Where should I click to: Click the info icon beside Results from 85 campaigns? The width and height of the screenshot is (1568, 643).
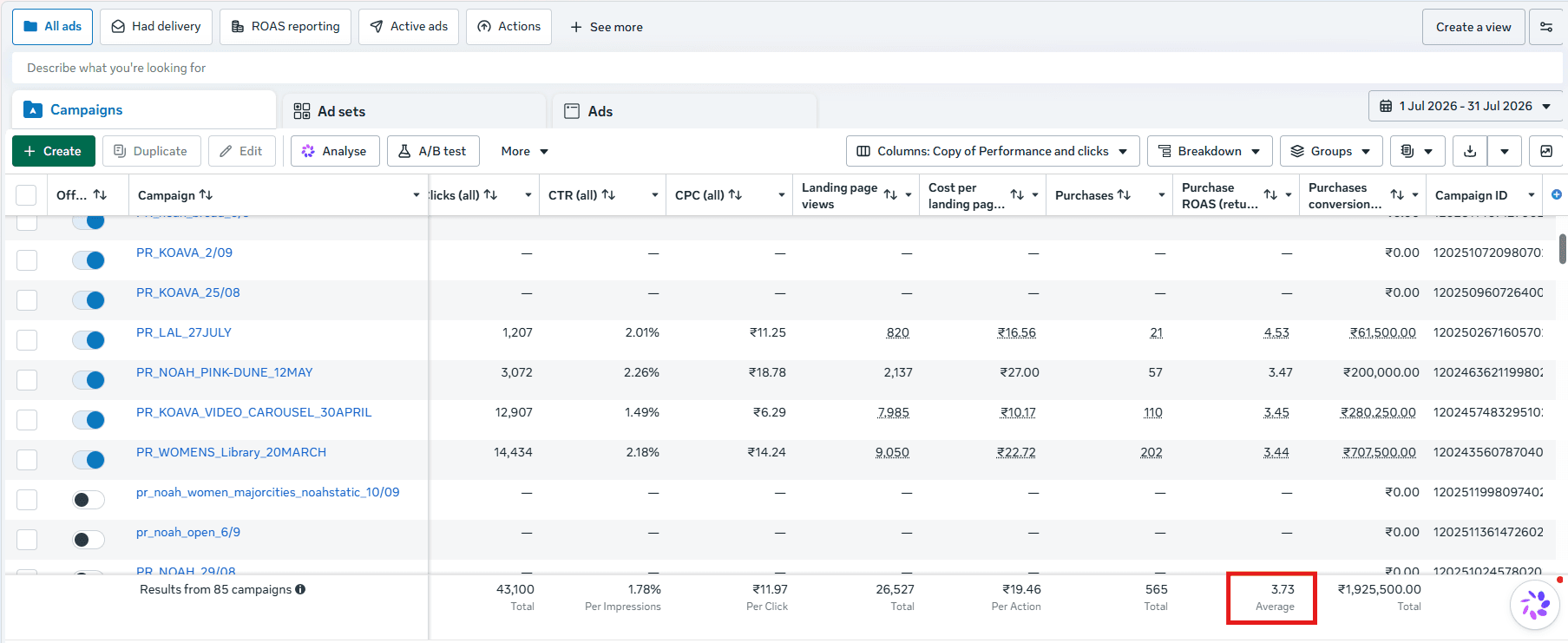300,589
